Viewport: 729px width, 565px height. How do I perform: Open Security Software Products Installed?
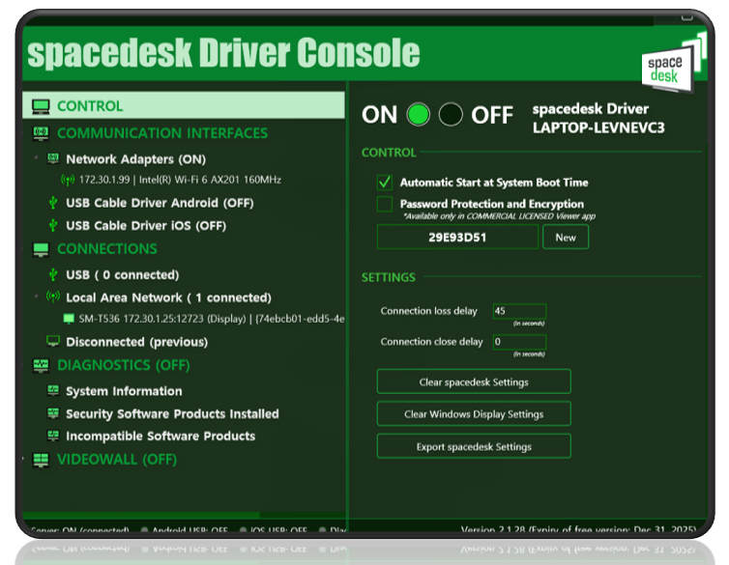coord(172,413)
